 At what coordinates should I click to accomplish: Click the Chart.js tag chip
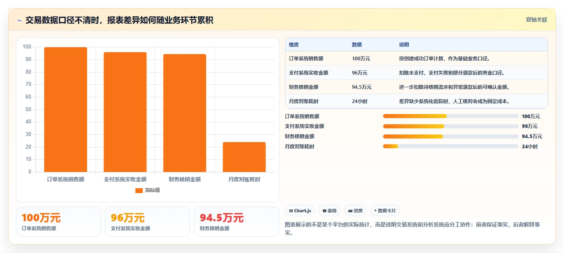[300, 211]
